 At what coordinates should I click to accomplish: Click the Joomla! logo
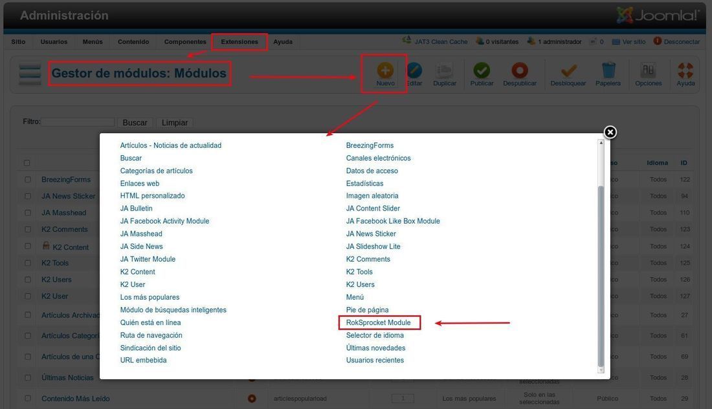pyautogui.click(x=658, y=15)
